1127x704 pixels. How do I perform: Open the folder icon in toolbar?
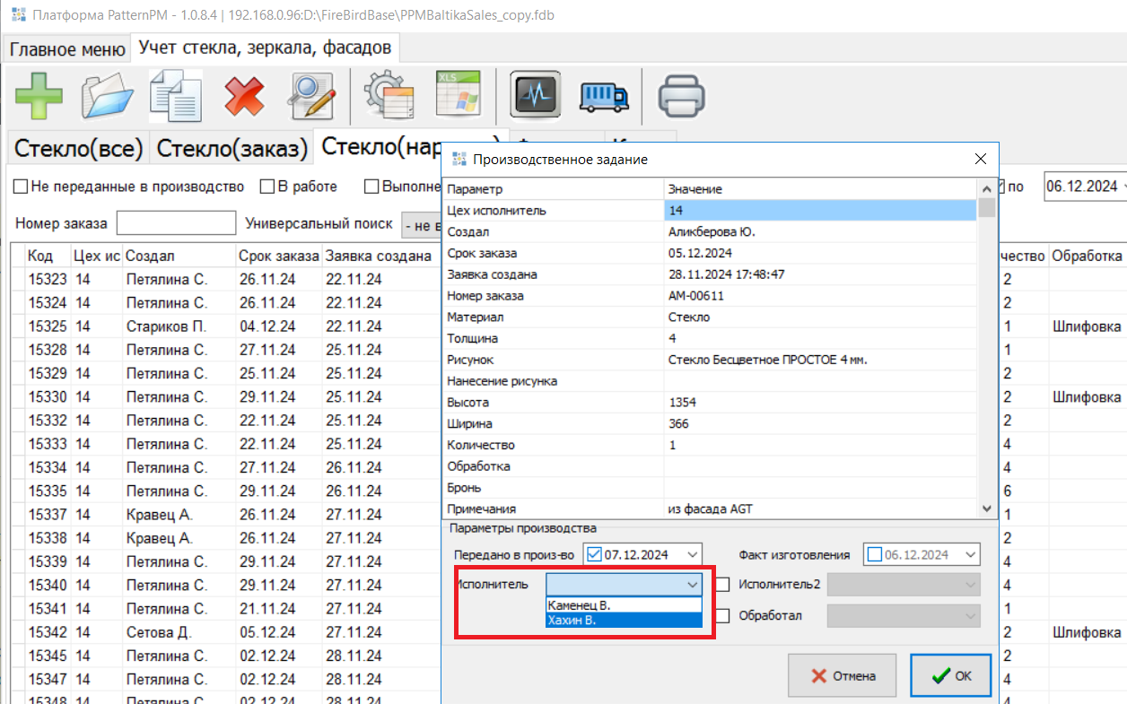point(107,95)
